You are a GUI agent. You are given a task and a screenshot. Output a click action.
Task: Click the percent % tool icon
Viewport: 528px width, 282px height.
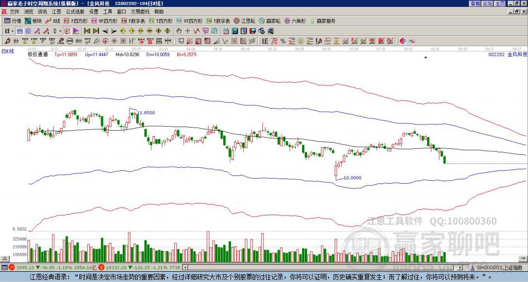(x=283, y=41)
